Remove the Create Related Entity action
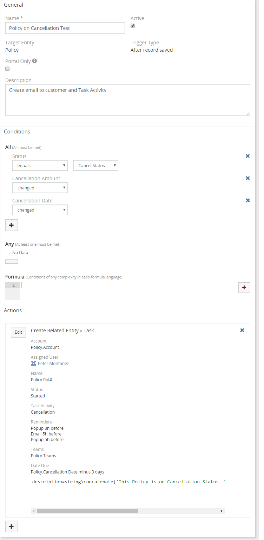264x540 pixels. 242,330
